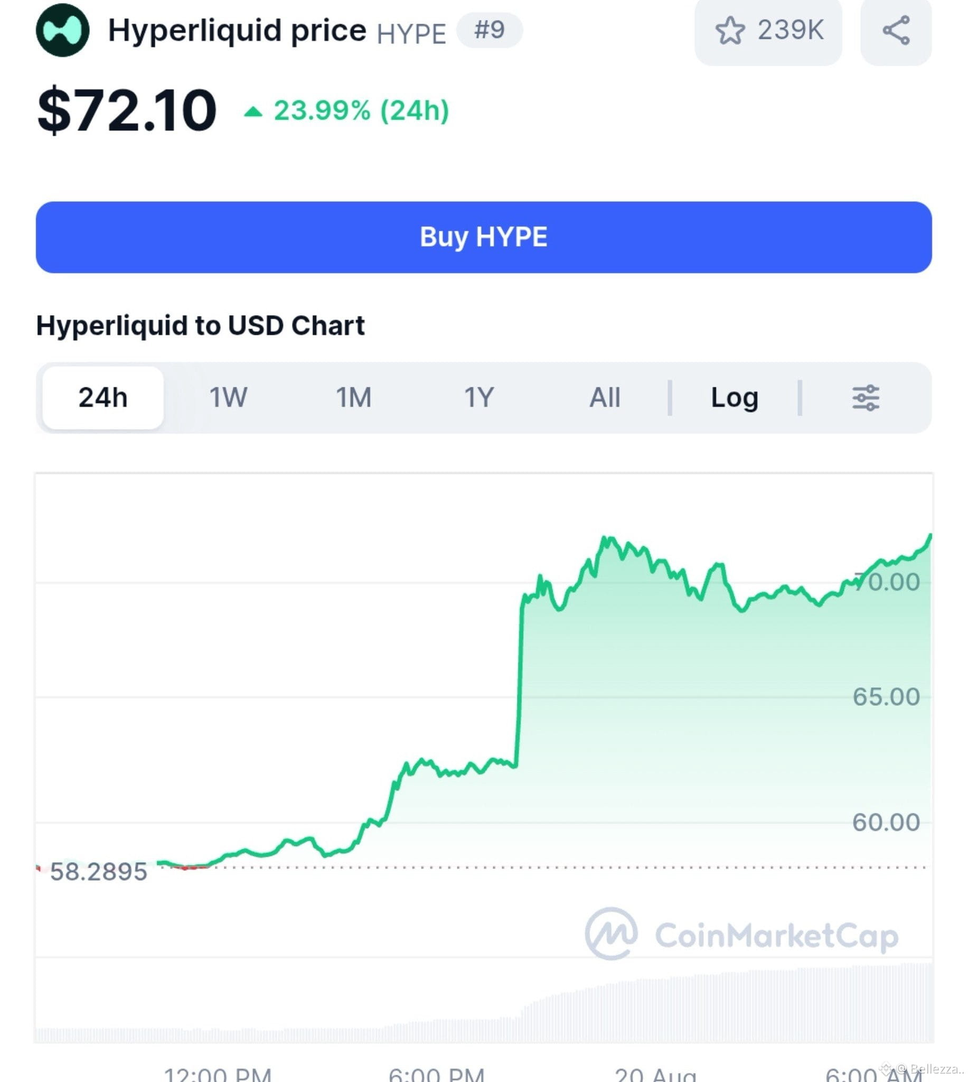Click the 239K watchlist count
Viewport: 968px width, 1082px height.
791,30
